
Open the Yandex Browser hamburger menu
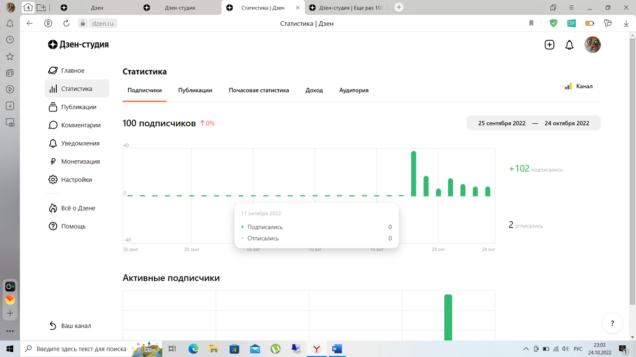571,7
